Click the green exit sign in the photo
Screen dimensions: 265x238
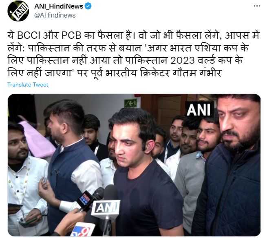pyautogui.click(x=130, y=103)
